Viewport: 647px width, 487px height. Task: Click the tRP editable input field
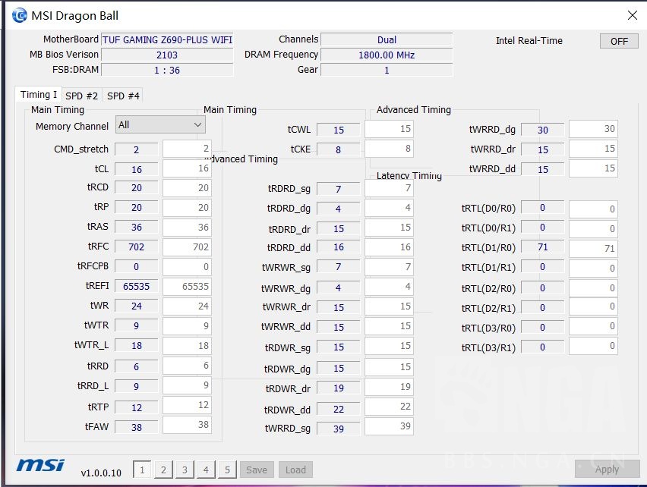[187, 208]
